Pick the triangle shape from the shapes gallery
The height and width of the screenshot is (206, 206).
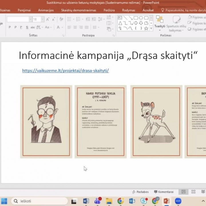tap(120, 23)
